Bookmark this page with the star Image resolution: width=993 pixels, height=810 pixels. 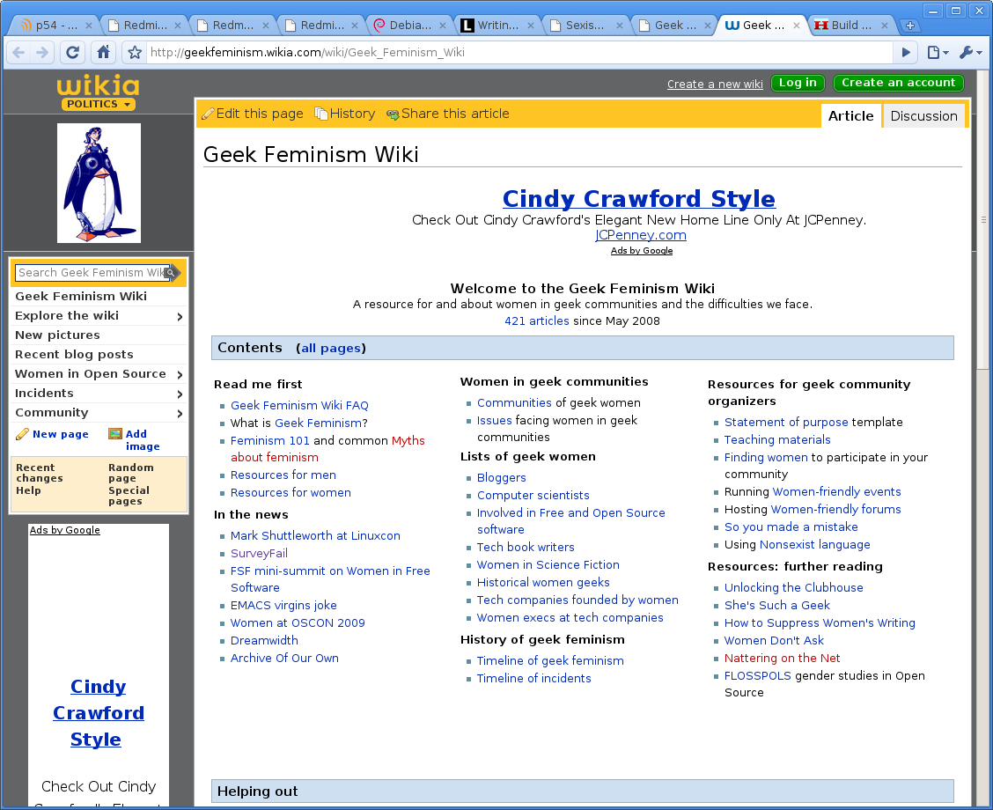[x=135, y=53]
